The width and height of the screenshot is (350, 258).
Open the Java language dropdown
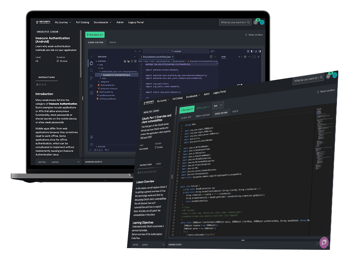pyautogui.click(x=217, y=105)
